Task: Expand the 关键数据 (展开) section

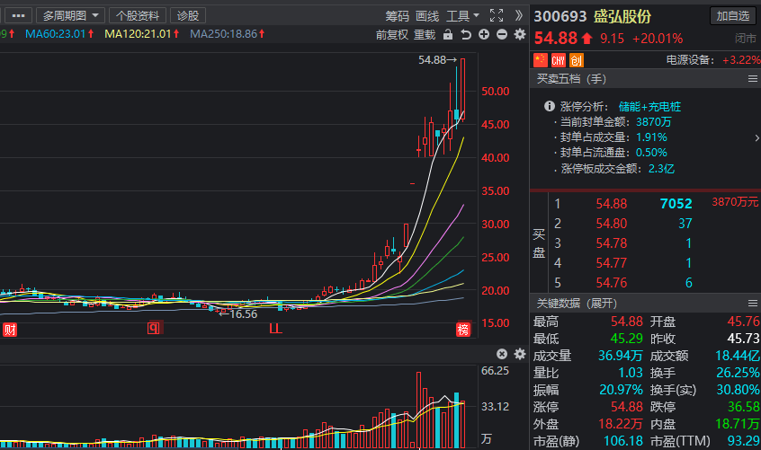Action: 577,304
